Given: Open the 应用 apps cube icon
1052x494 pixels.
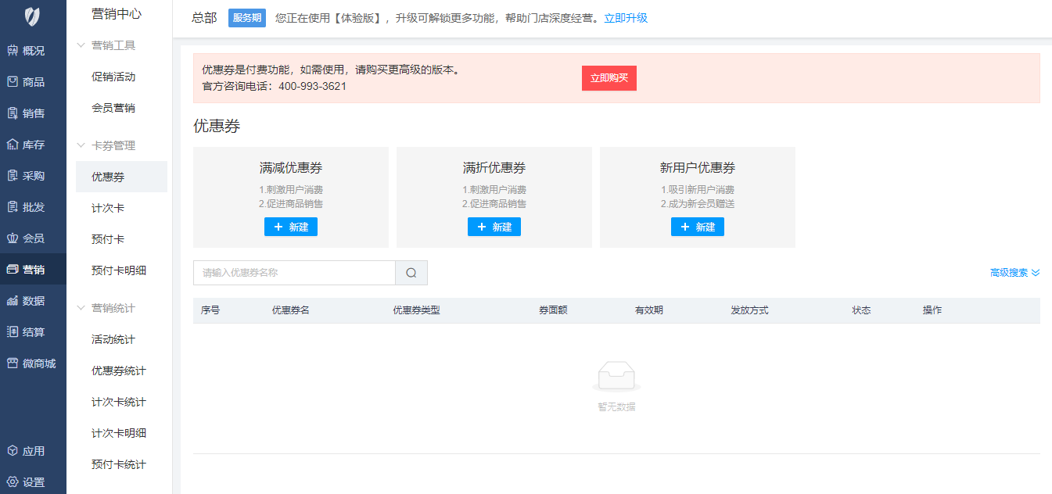Looking at the screenshot, I should point(13,451).
